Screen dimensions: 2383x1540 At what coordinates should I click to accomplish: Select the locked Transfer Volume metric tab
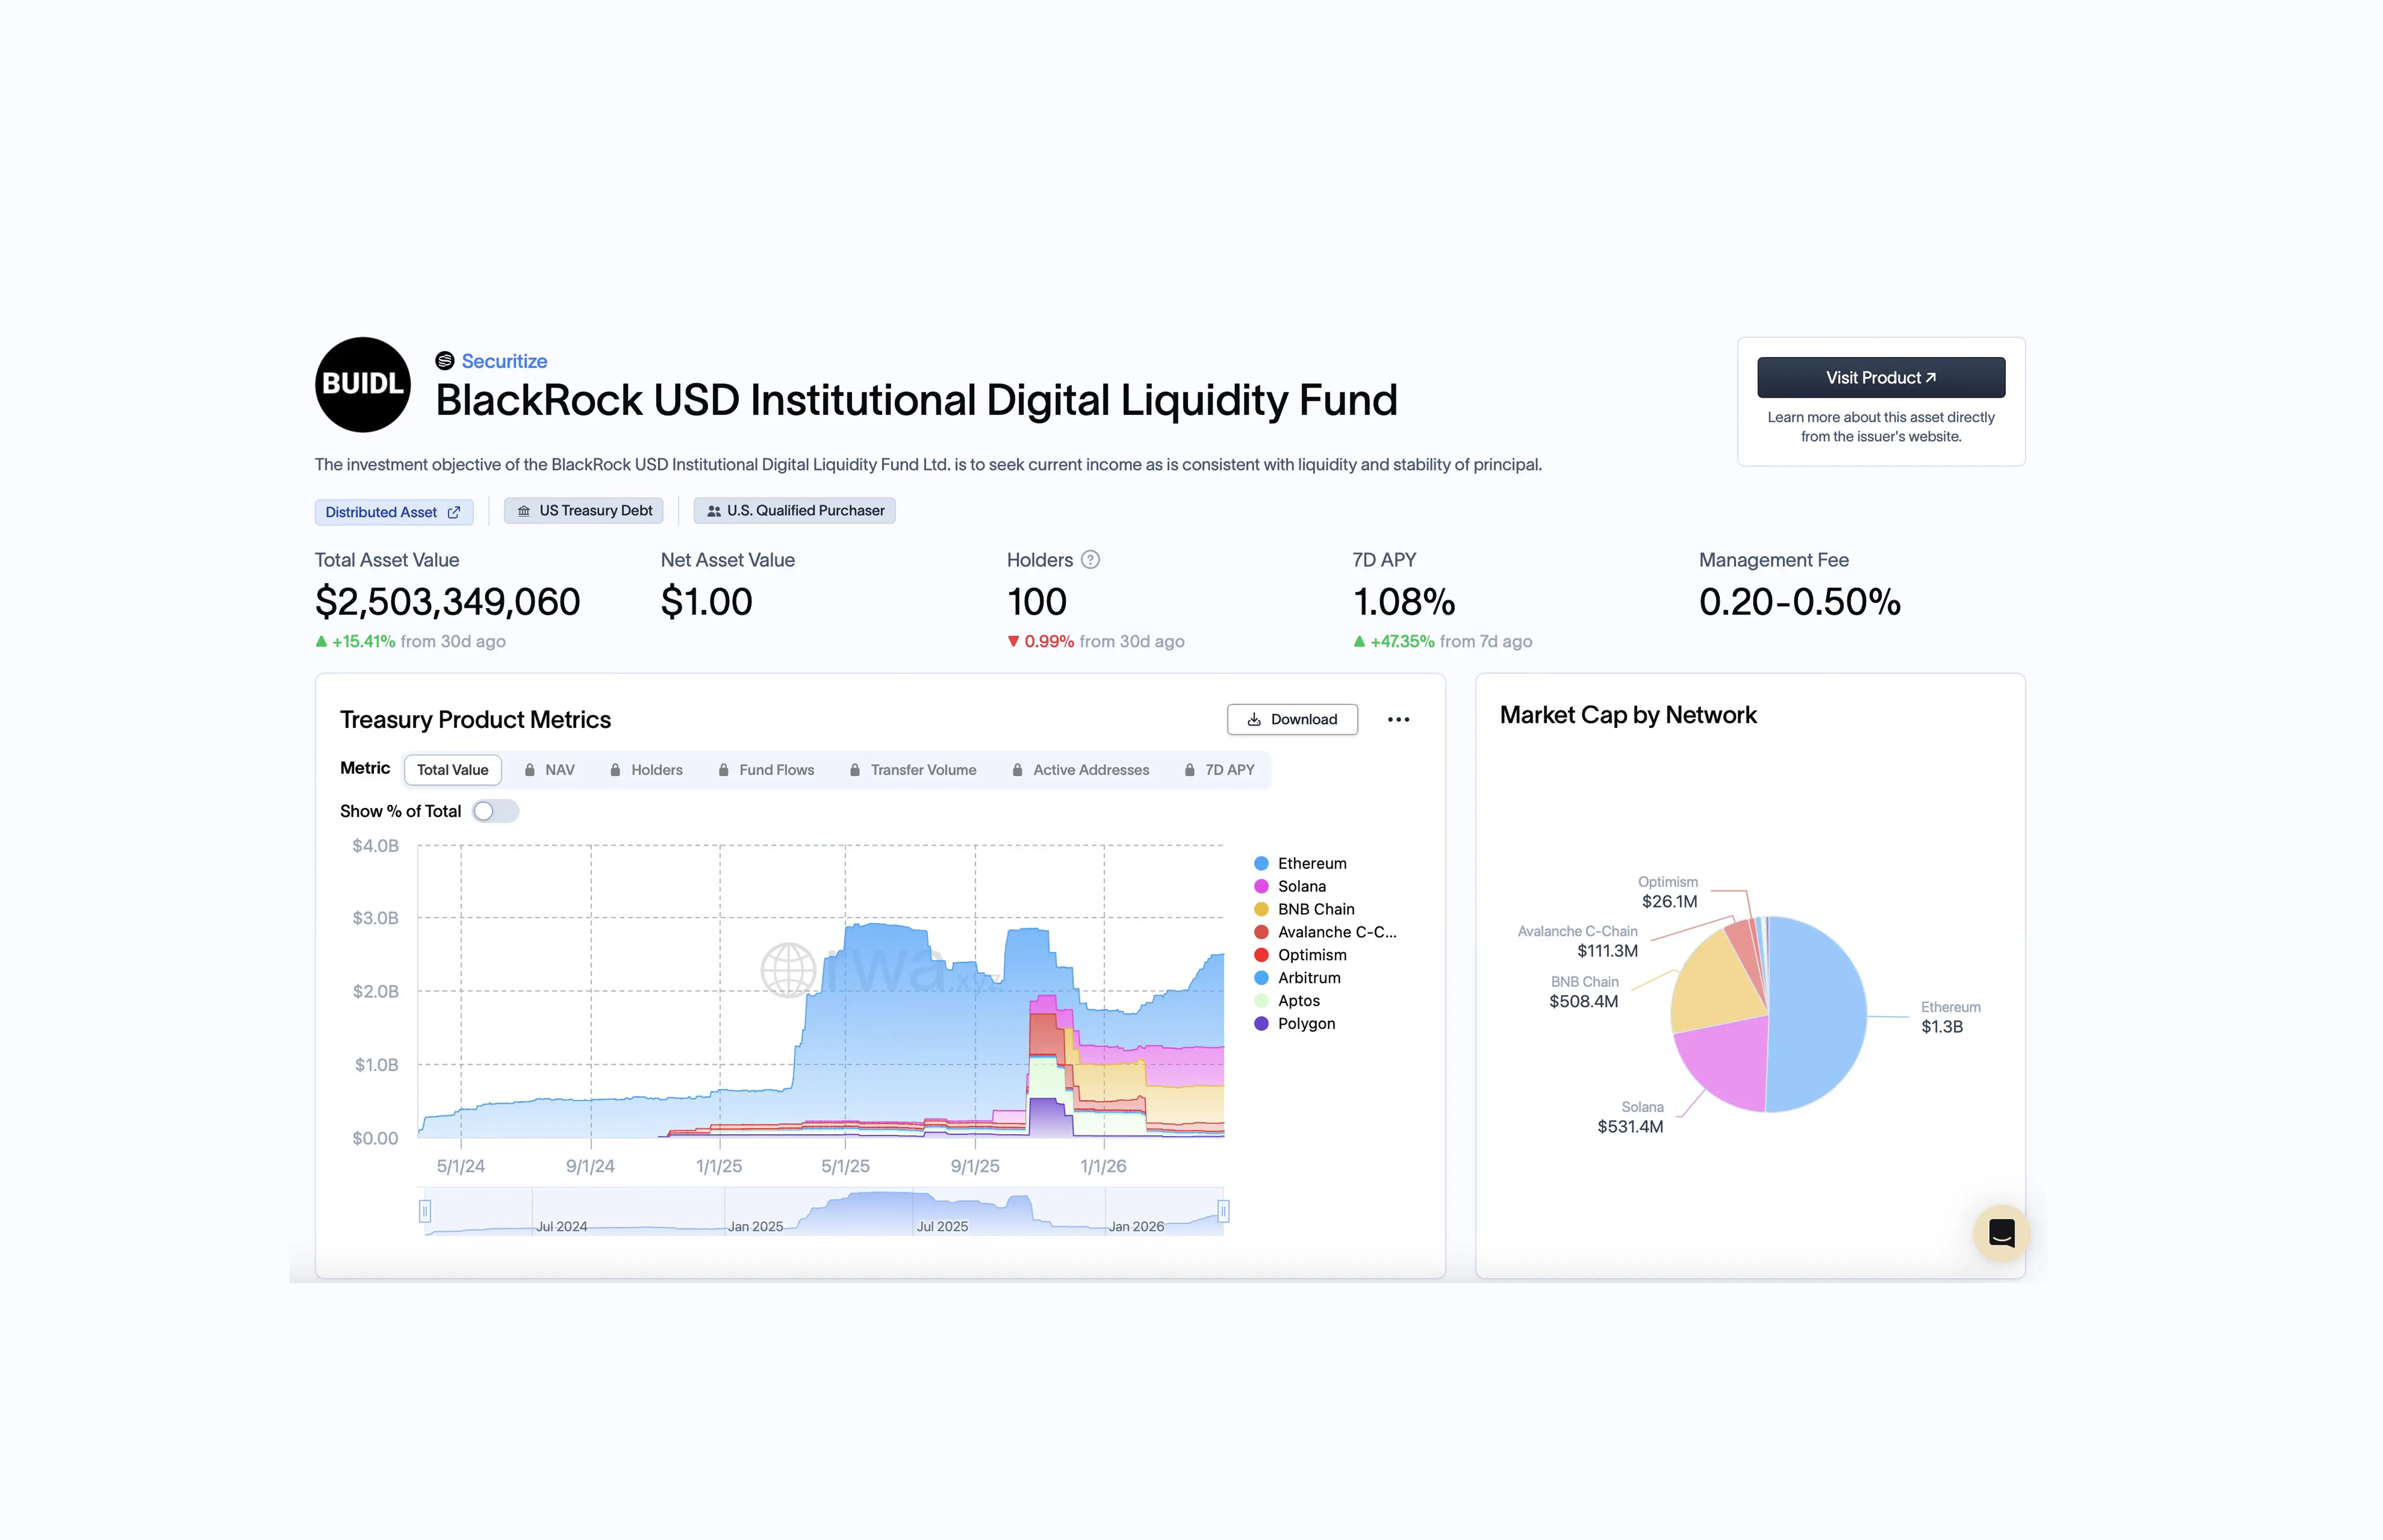pyautogui.click(x=912, y=770)
